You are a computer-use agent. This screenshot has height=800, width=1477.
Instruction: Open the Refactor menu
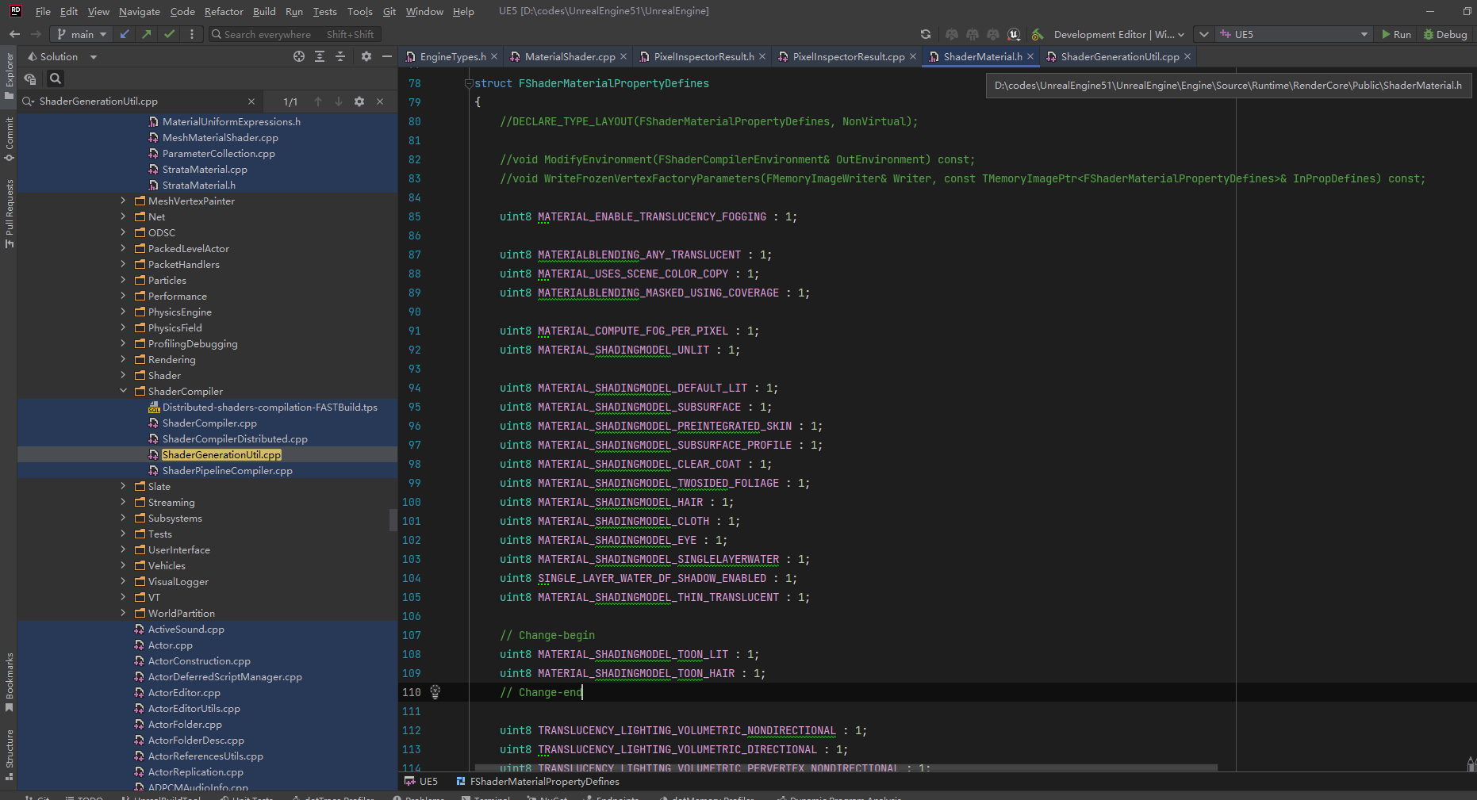[x=223, y=11]
